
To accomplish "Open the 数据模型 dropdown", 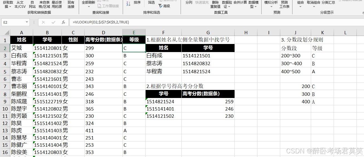I will click(x=256, y=6).
